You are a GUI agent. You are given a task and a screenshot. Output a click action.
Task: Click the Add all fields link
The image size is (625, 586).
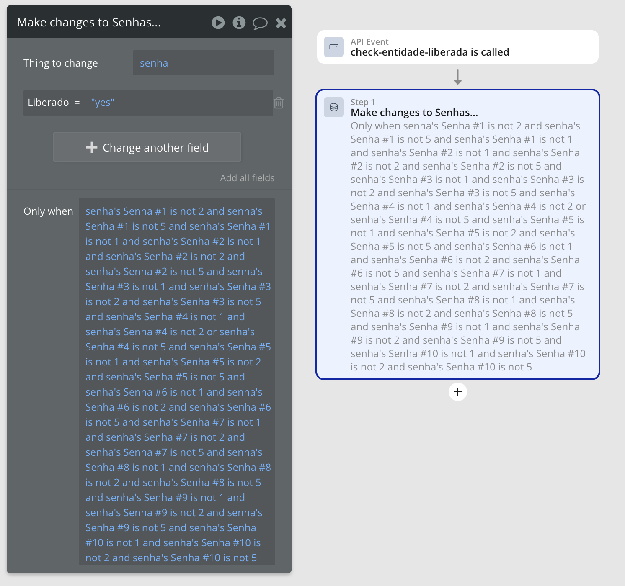click(247, 178)
